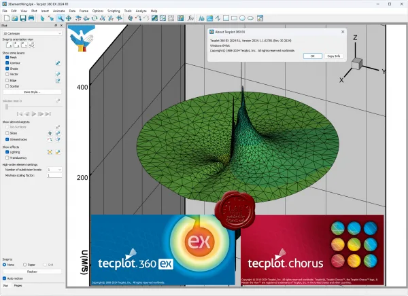Click the Redraw button
Screen dimensions: 408x296
click(32, 272)
